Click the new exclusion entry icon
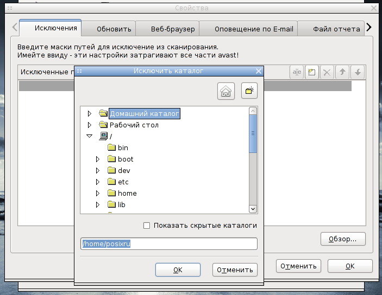Viewport: 382px width, 295px height. [x=311, y=72]
